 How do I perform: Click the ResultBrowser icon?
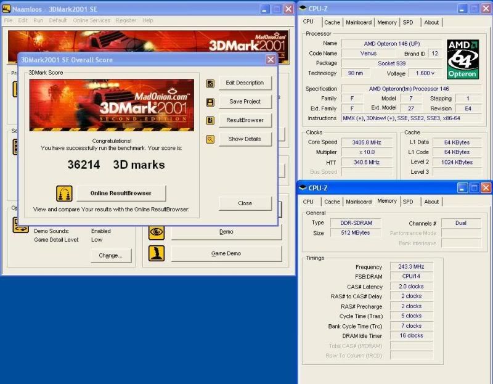[210, 120]
